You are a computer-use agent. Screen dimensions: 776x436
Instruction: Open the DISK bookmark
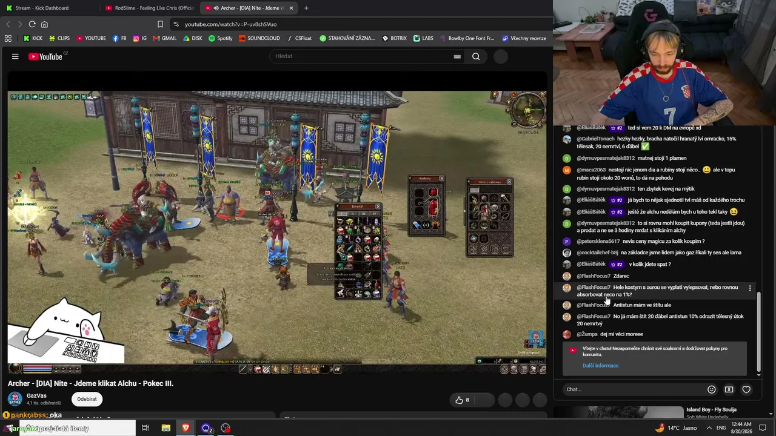point(193,38)
